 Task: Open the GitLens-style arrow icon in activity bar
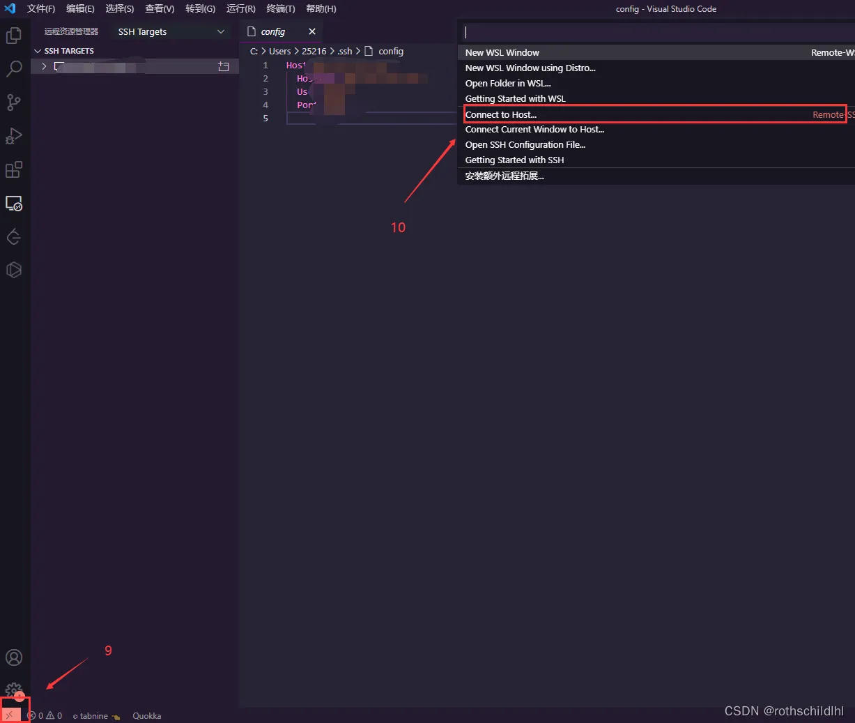click(14, 237)
